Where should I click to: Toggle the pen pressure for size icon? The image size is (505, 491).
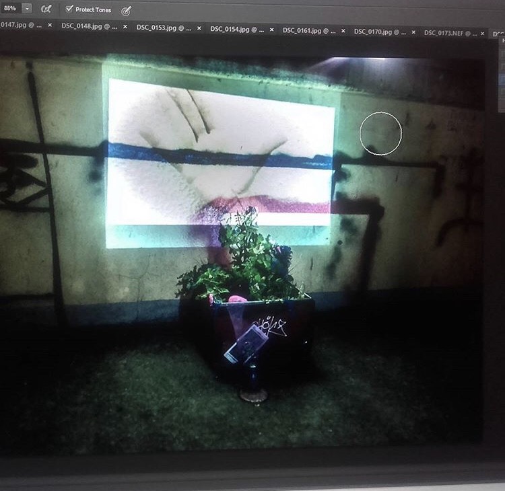click(x=126, y=11)
